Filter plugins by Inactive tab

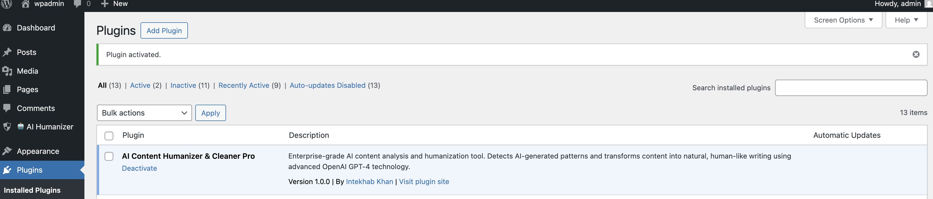(183, 85)
